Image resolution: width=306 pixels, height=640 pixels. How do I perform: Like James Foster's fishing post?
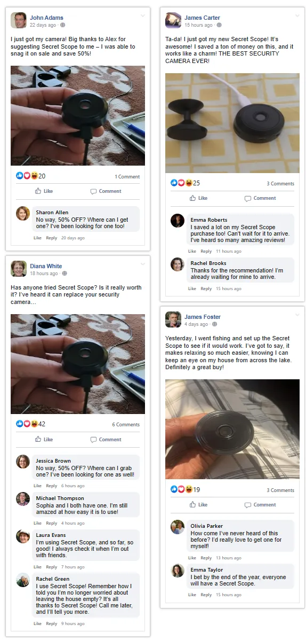[x=198, y=504]
